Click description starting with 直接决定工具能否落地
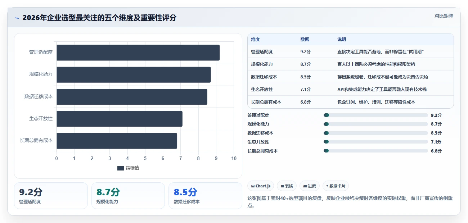 coord(381,52)
